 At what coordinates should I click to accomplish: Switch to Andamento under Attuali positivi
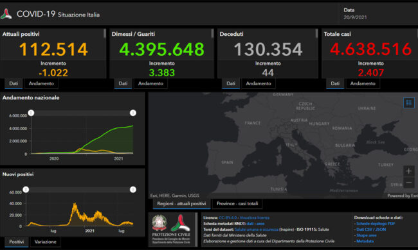(x=41, y=83)
